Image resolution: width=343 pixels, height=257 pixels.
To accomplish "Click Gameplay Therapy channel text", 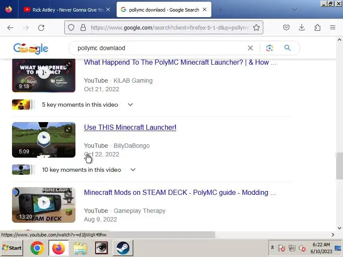I will tap(140, 211).
